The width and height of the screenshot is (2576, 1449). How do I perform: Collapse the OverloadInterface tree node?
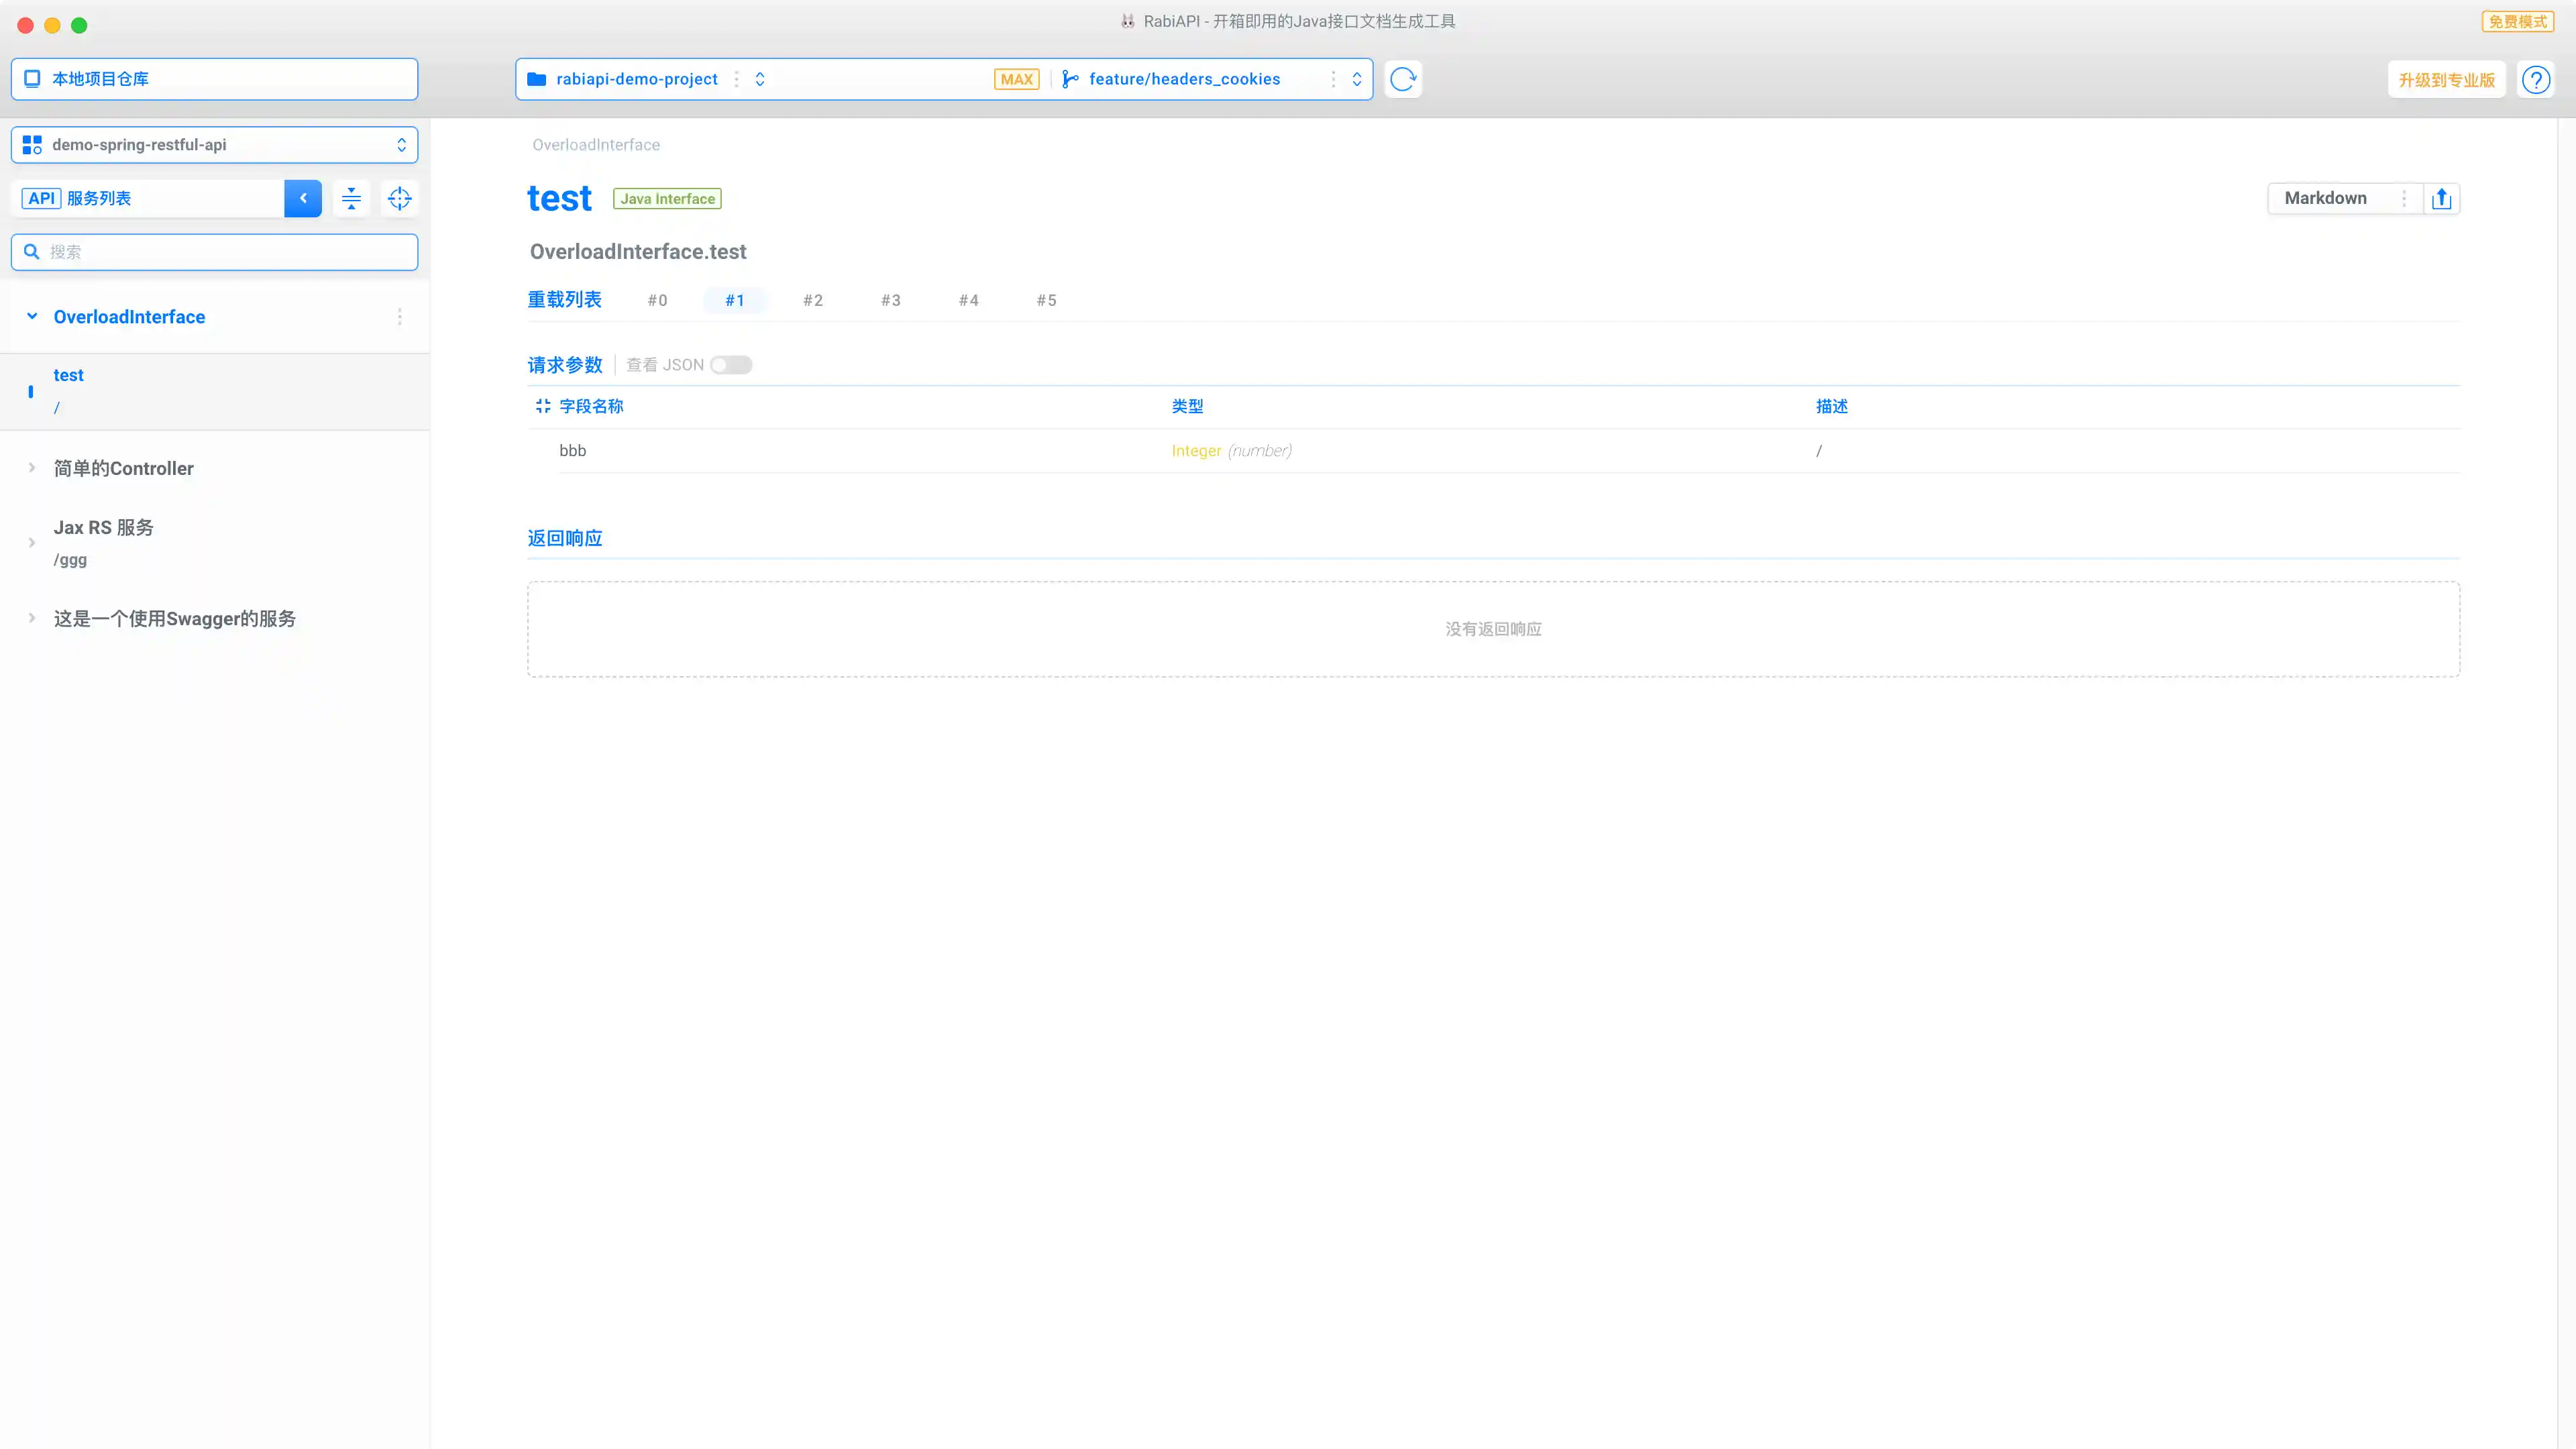coord(32,317)
